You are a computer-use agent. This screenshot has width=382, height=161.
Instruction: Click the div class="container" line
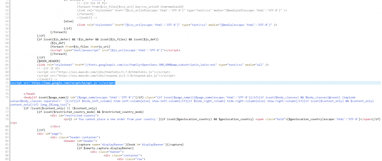[x=123, y=155]
